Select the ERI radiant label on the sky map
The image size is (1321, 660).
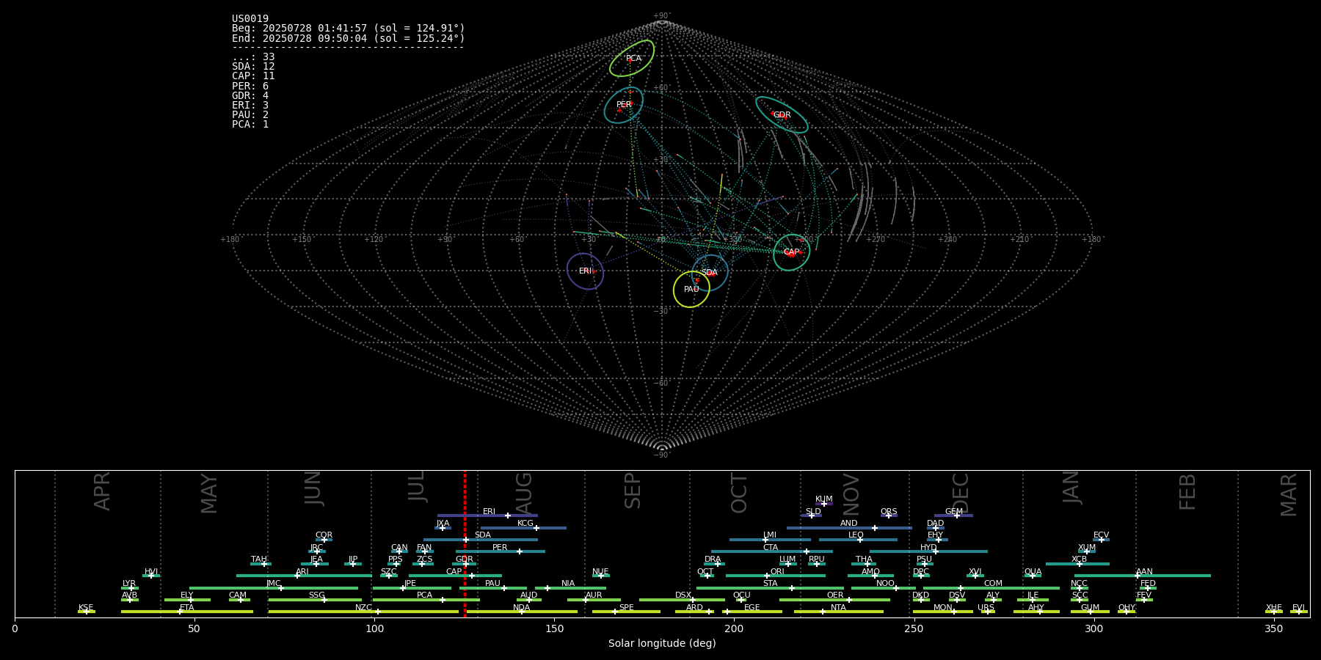pyautogui.click(x=585, y=271)
